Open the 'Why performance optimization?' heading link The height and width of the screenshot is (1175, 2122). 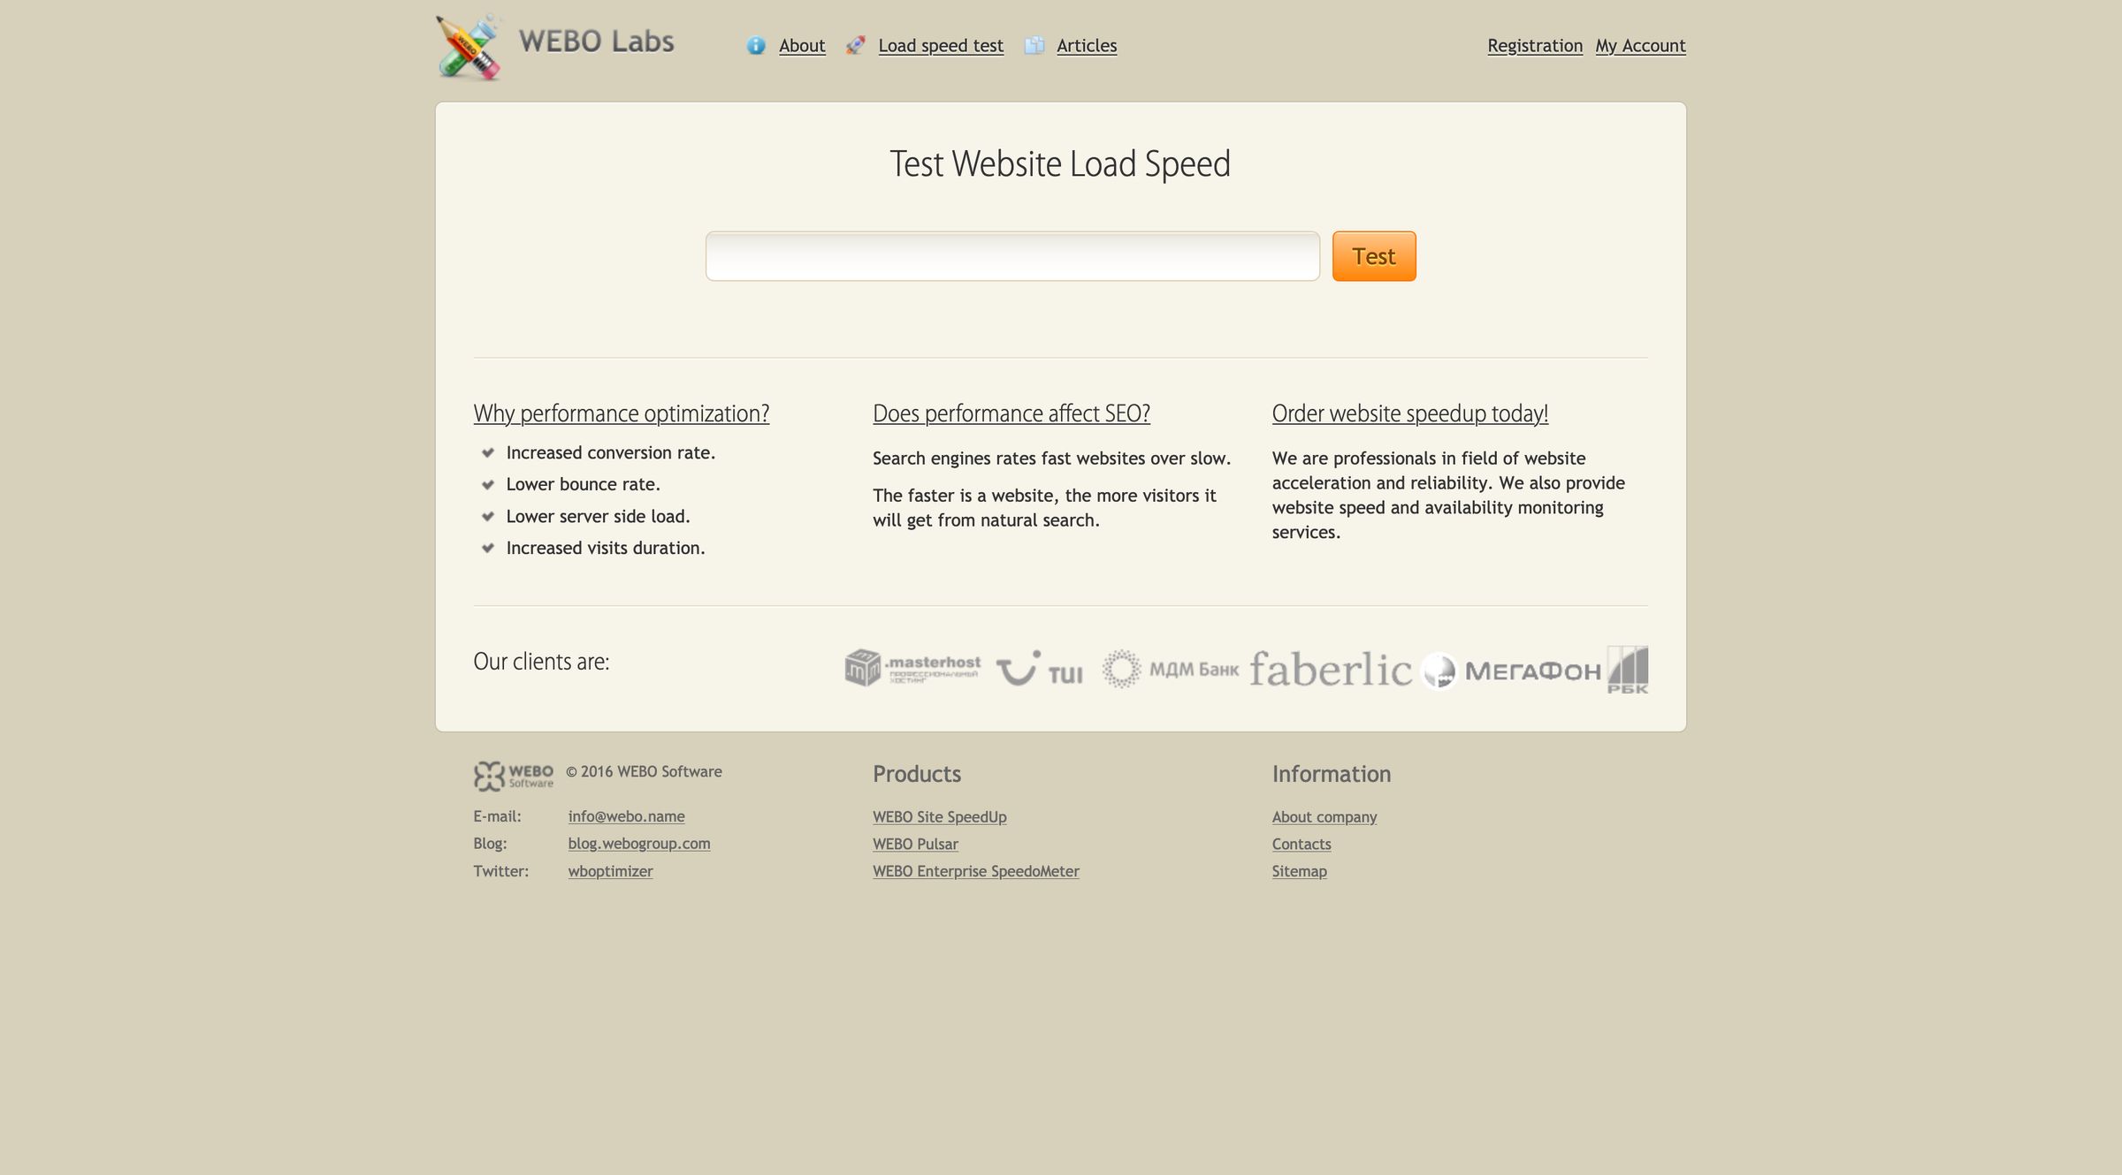[621, 413]
